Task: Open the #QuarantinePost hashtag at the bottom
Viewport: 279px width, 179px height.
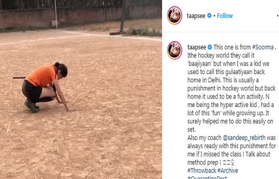Action: [207, 177]
